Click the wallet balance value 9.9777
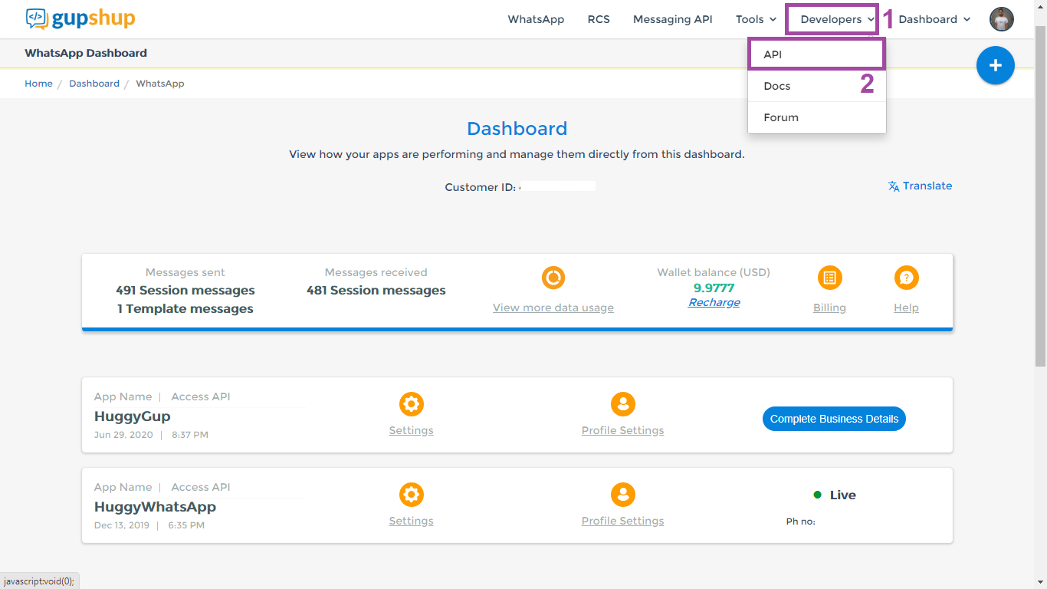The image size is (1047, 589). click(714, 288)
